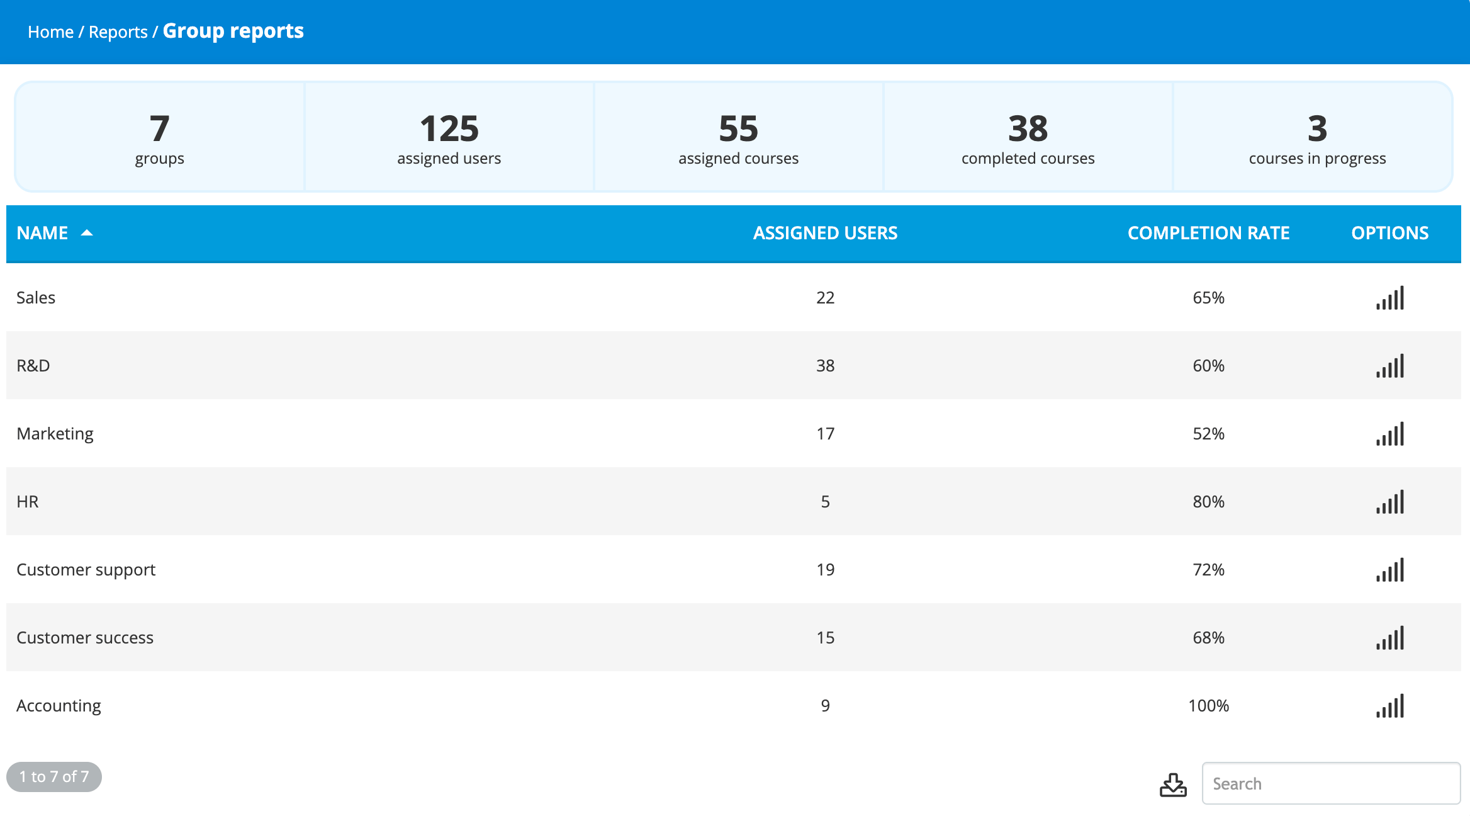Go to Reports breadcrumb
Screen dimensions: 1470x816
pos(118,32)
